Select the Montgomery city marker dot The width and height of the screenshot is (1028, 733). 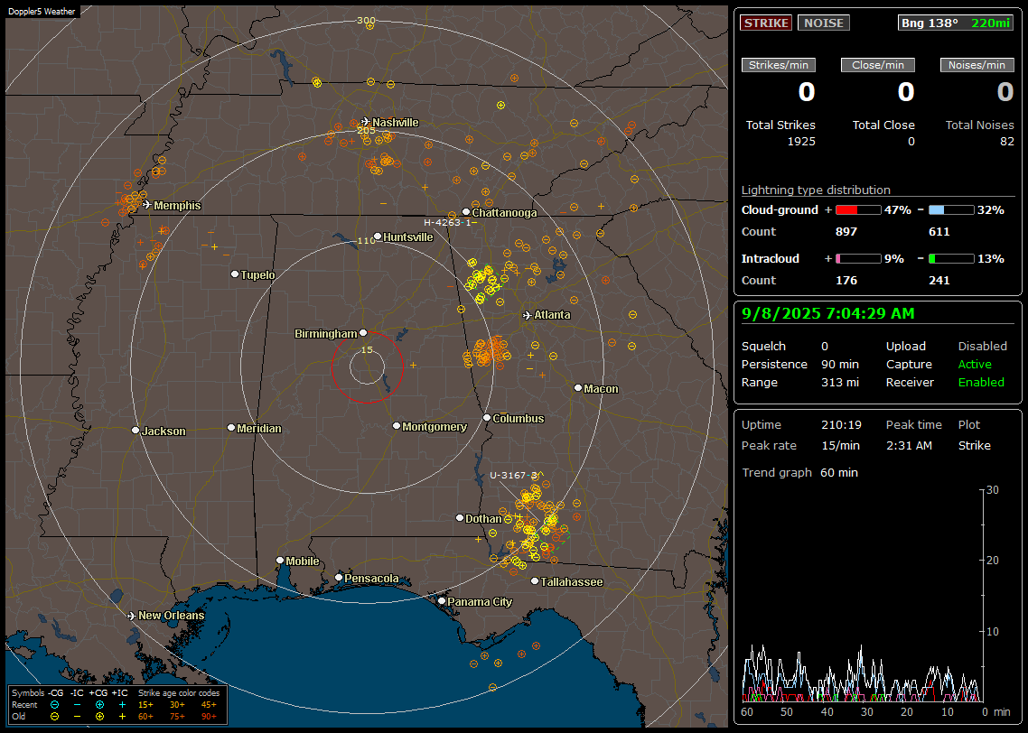[396, 426]
